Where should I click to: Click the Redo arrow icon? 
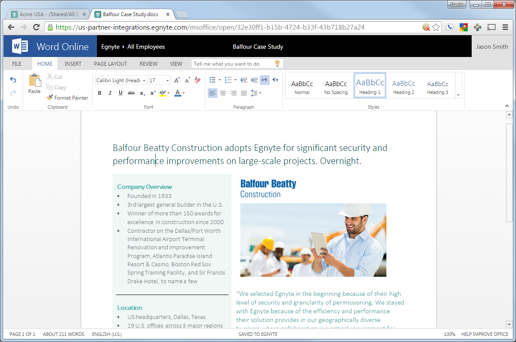click(13, 93)
